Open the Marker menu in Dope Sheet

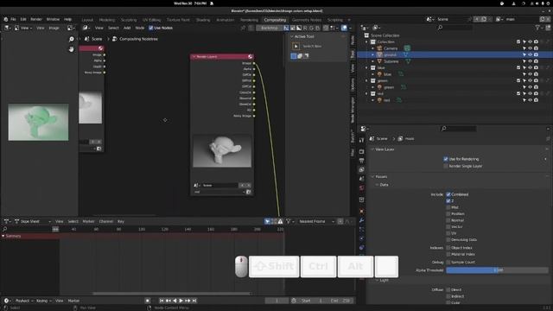click(88, 221)
